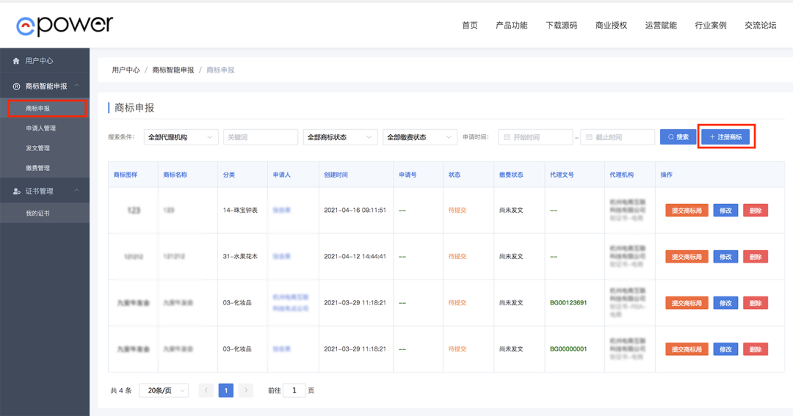Click the calendar icon in 开始时间 field
793x416 pixels.
pos(507,137)
